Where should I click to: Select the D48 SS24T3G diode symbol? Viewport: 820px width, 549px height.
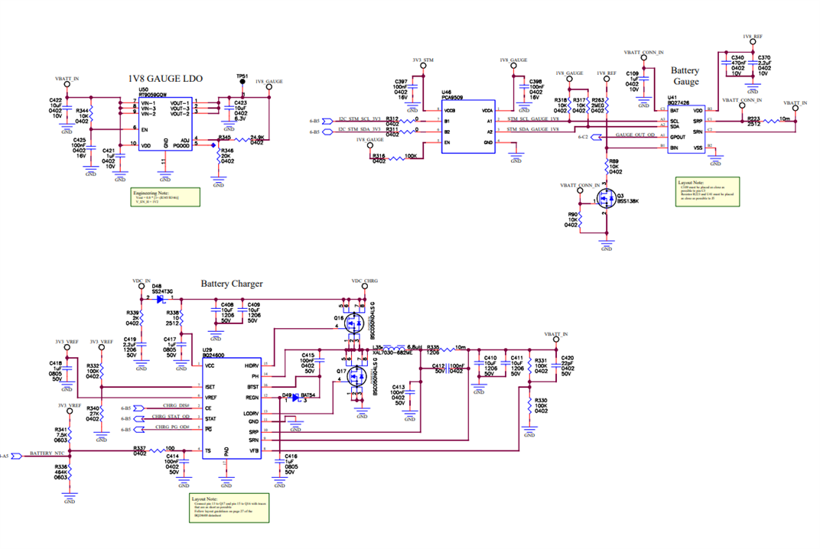coord(160,299)
